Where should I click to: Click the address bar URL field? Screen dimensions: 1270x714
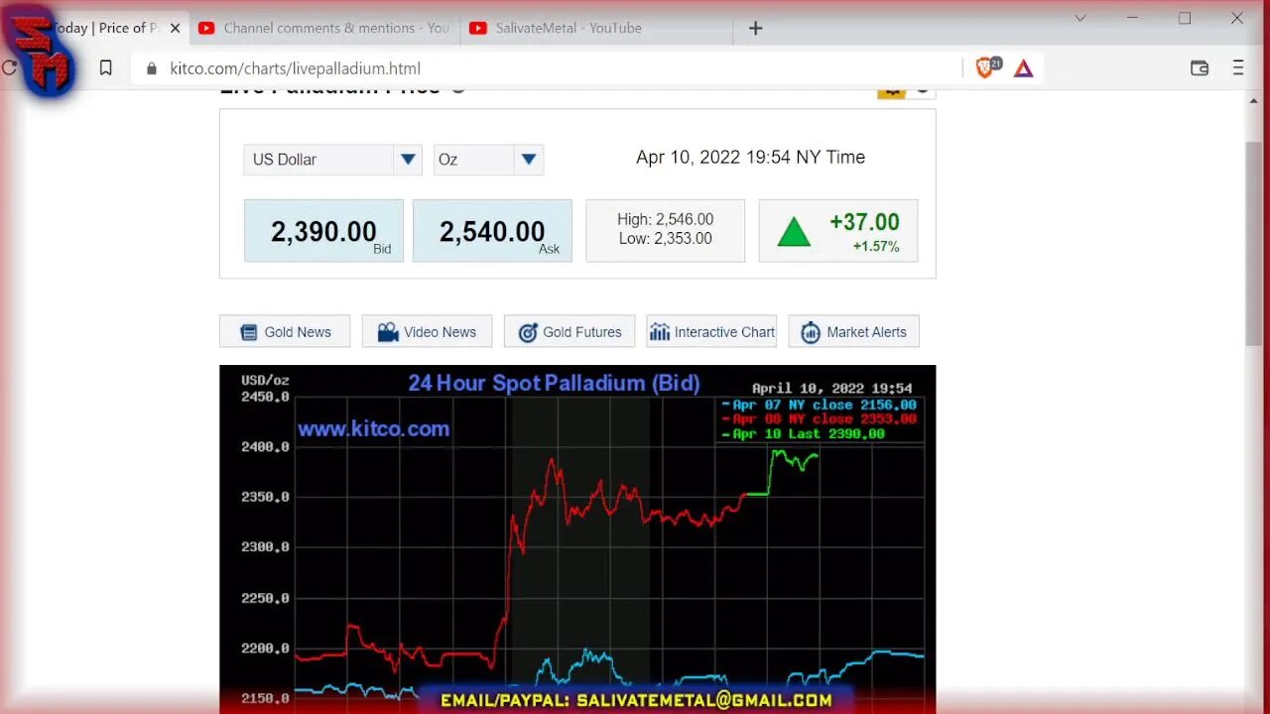[546, 68]
